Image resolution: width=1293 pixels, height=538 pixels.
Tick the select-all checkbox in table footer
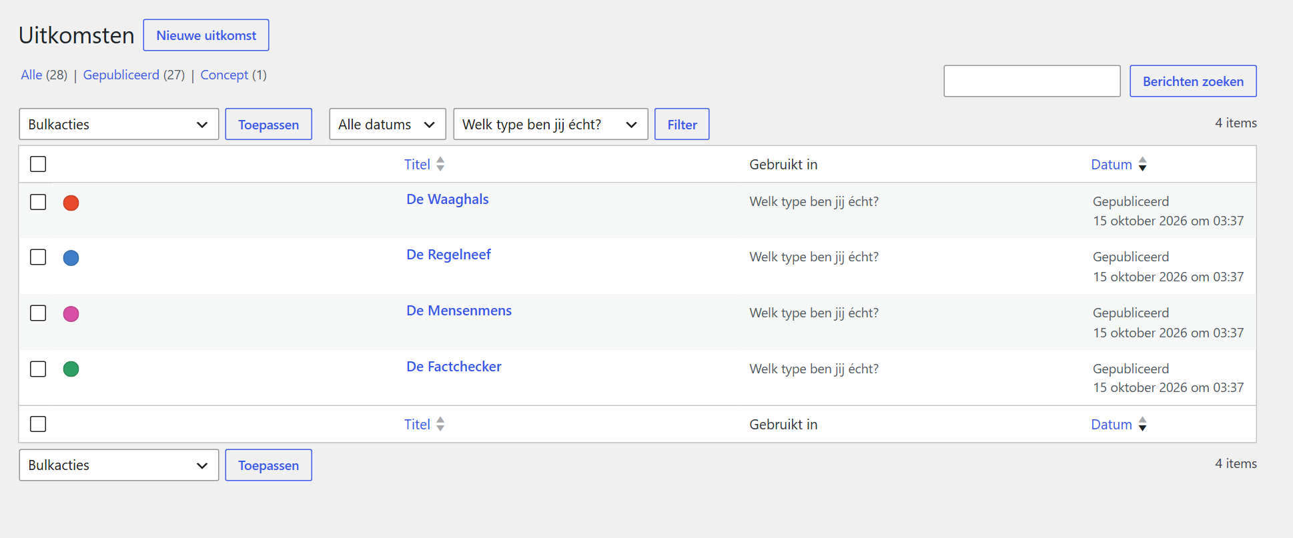point(38,424)
